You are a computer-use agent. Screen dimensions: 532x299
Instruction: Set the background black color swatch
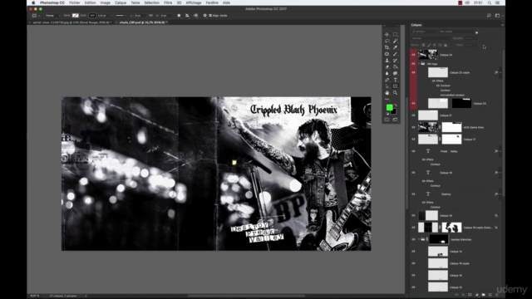(x=394, y=112)
